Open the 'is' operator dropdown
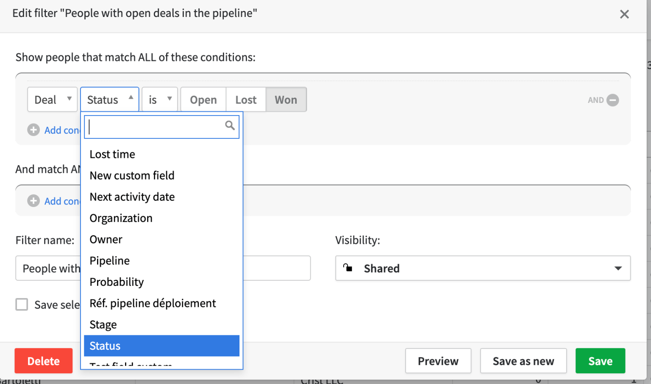The height and width of the screenshot is (384, 651). (x=159, y=99)
